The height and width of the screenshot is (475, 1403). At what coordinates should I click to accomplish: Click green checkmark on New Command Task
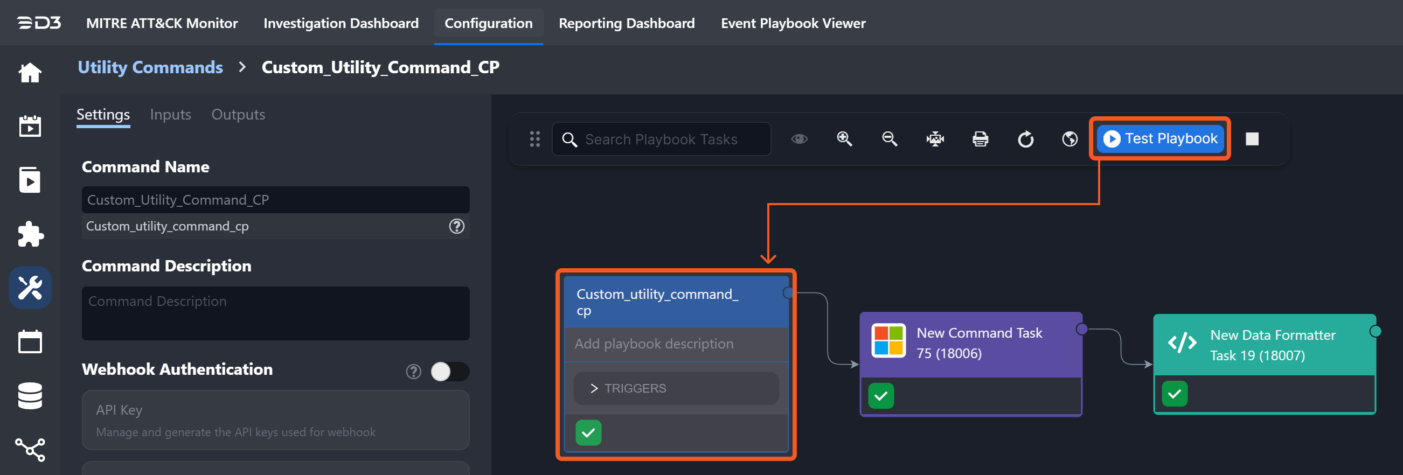coord(881,395)
